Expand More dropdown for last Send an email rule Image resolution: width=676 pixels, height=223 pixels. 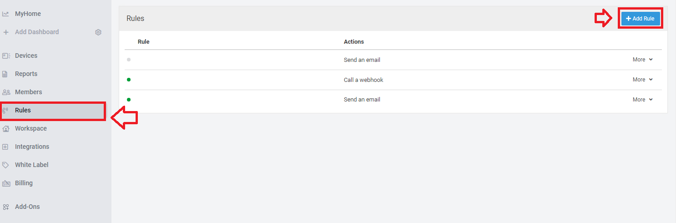coord(643,100)
